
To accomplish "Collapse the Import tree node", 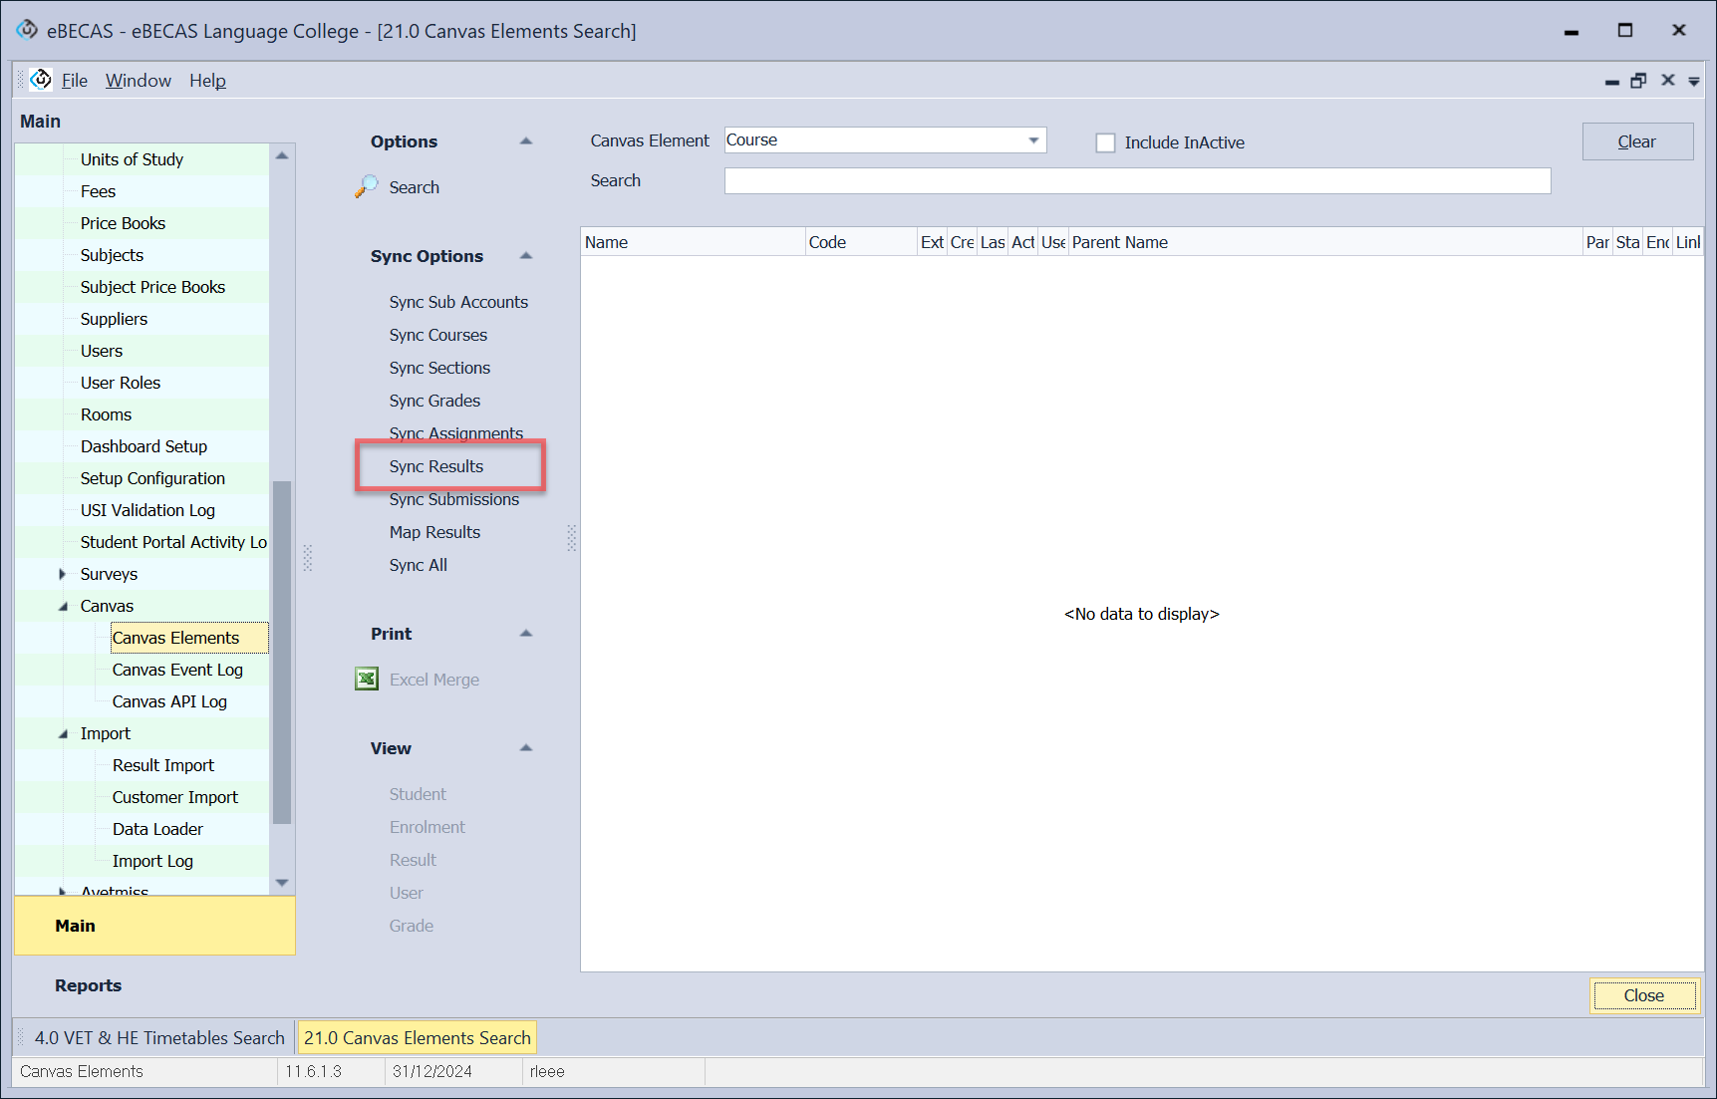I will tap(63, 733).
